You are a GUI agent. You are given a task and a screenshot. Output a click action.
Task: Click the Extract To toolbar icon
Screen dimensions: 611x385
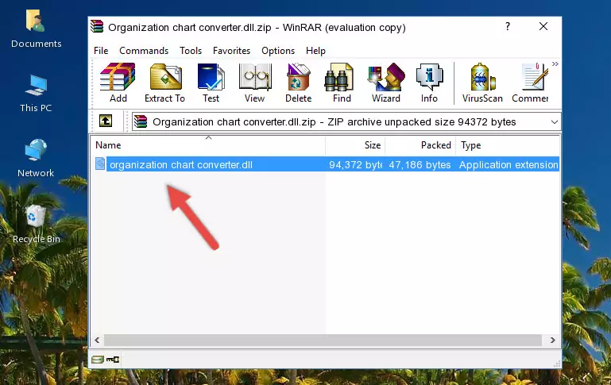pos(164,83)
